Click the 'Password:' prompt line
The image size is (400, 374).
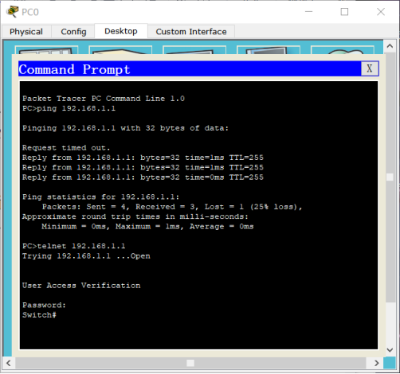click(44, 306)
